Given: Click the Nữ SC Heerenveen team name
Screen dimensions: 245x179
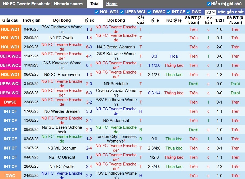Looking at the screenshot, I should [62, 75].
